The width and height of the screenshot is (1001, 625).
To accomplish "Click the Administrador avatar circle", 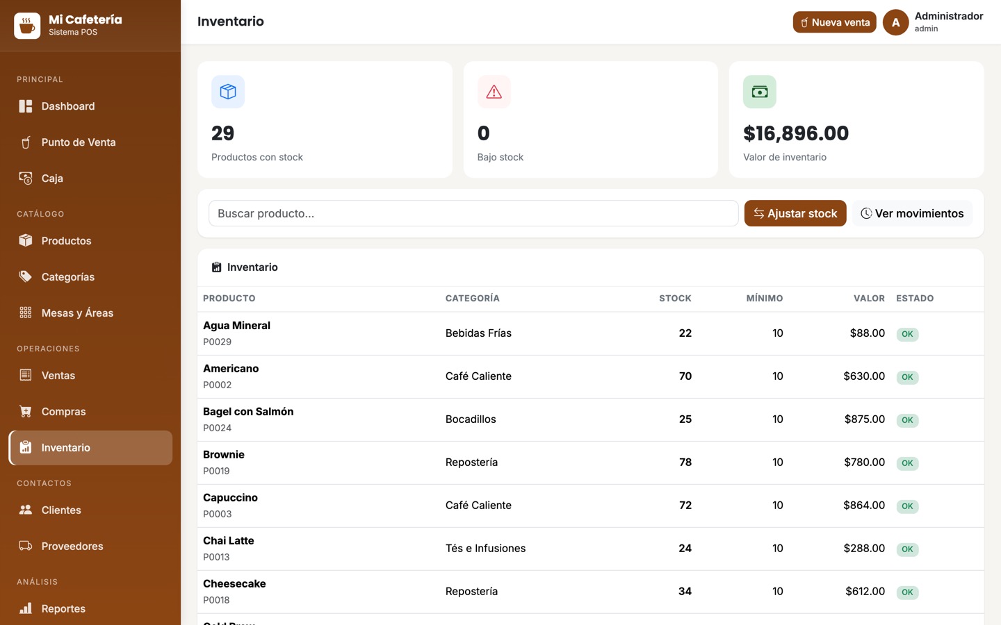I will [x=895, y=22].
